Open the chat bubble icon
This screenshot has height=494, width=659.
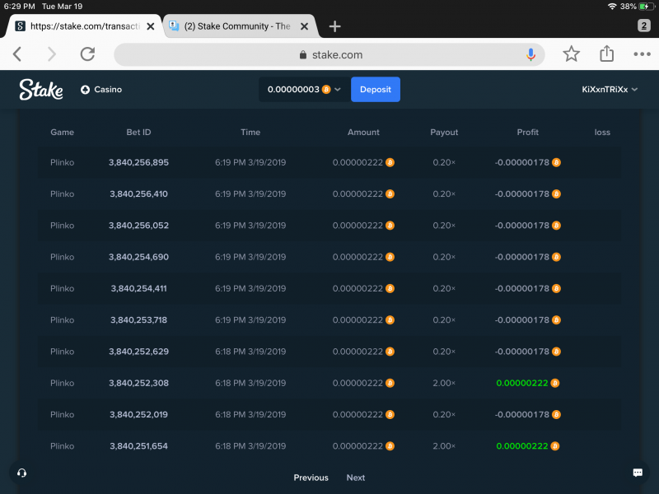638,473
